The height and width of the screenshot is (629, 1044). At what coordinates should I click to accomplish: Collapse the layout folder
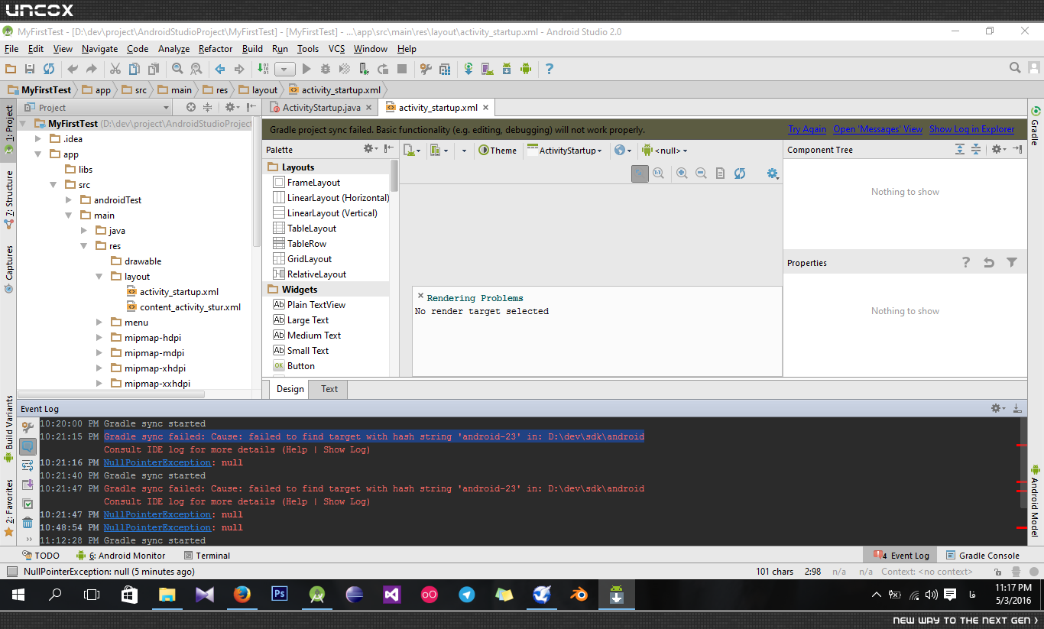click(x=99, y=277)
